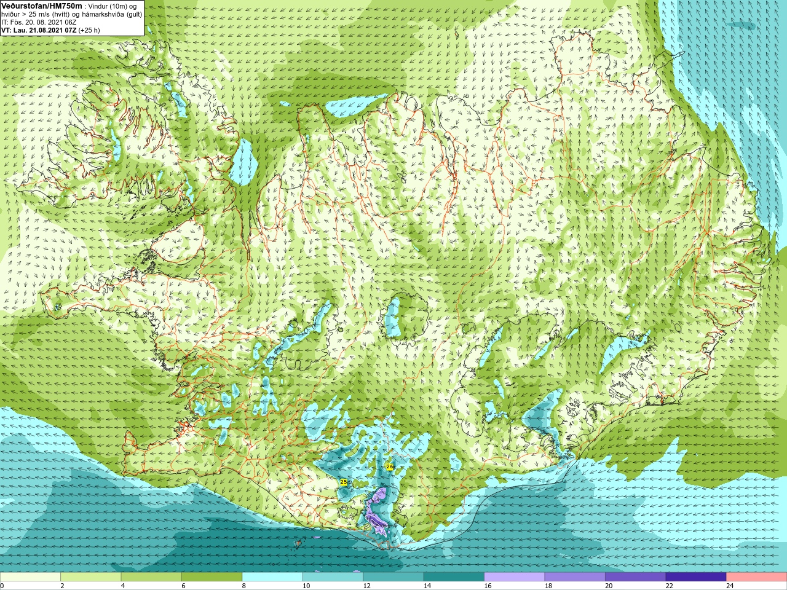
Task: Click the legend tick label 4
Action: pos(123,586)
